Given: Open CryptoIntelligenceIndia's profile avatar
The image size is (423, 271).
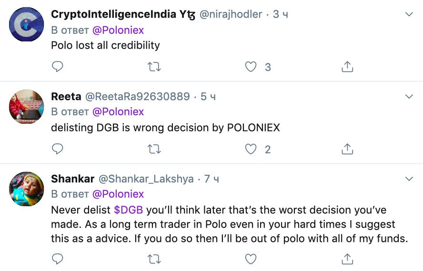Looking at the screenshot, I should click(27, 25).
